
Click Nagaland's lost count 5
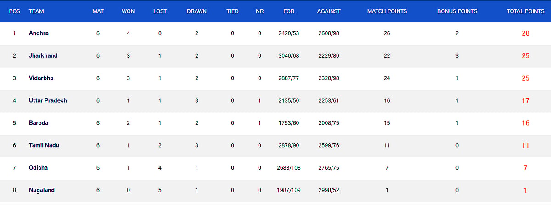[x=160, y=190]
